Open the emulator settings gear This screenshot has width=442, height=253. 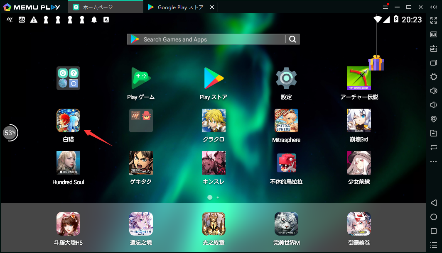[x=434, y=77]
